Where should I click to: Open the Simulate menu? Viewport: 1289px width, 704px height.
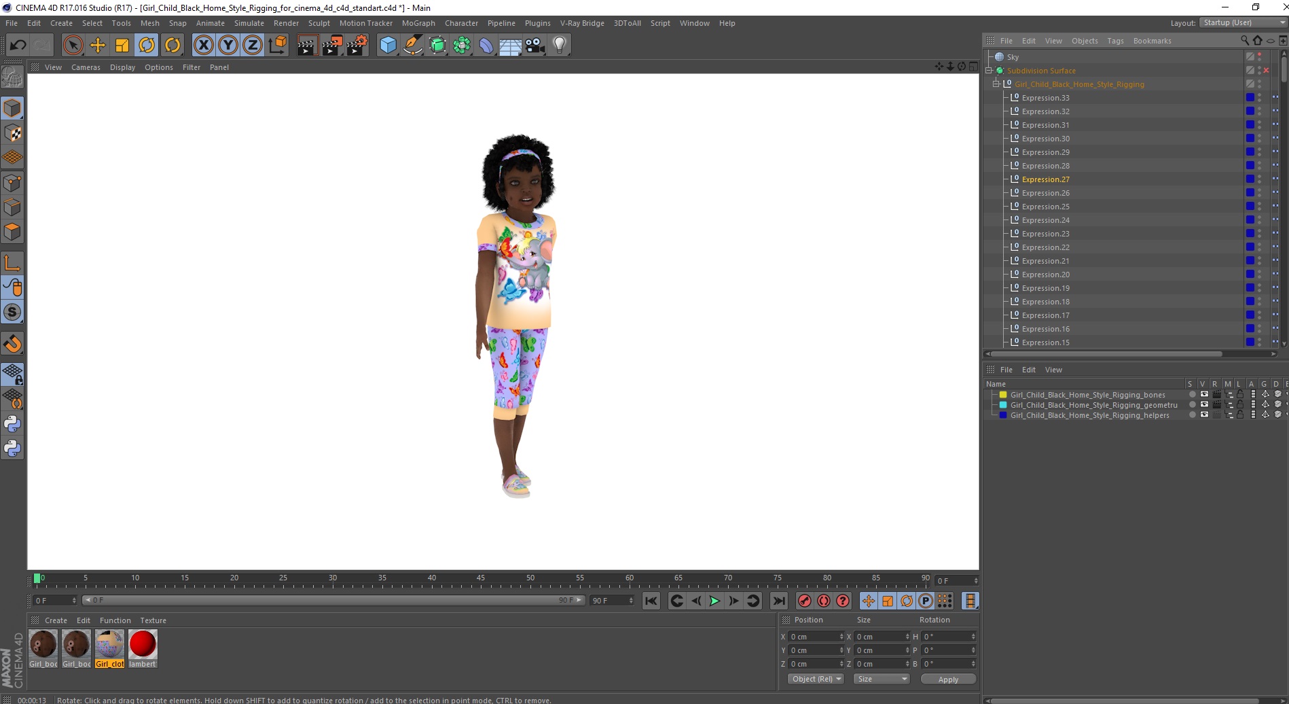coord(249,23)
